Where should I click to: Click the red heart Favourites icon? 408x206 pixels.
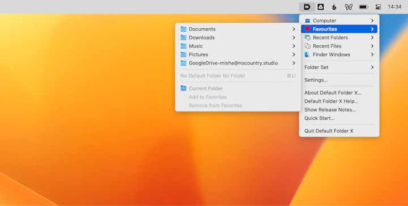pos(308,29)
